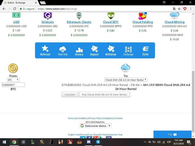Open a new browser tab
This screenshot has width=195, height=146.
coord(43,3)
